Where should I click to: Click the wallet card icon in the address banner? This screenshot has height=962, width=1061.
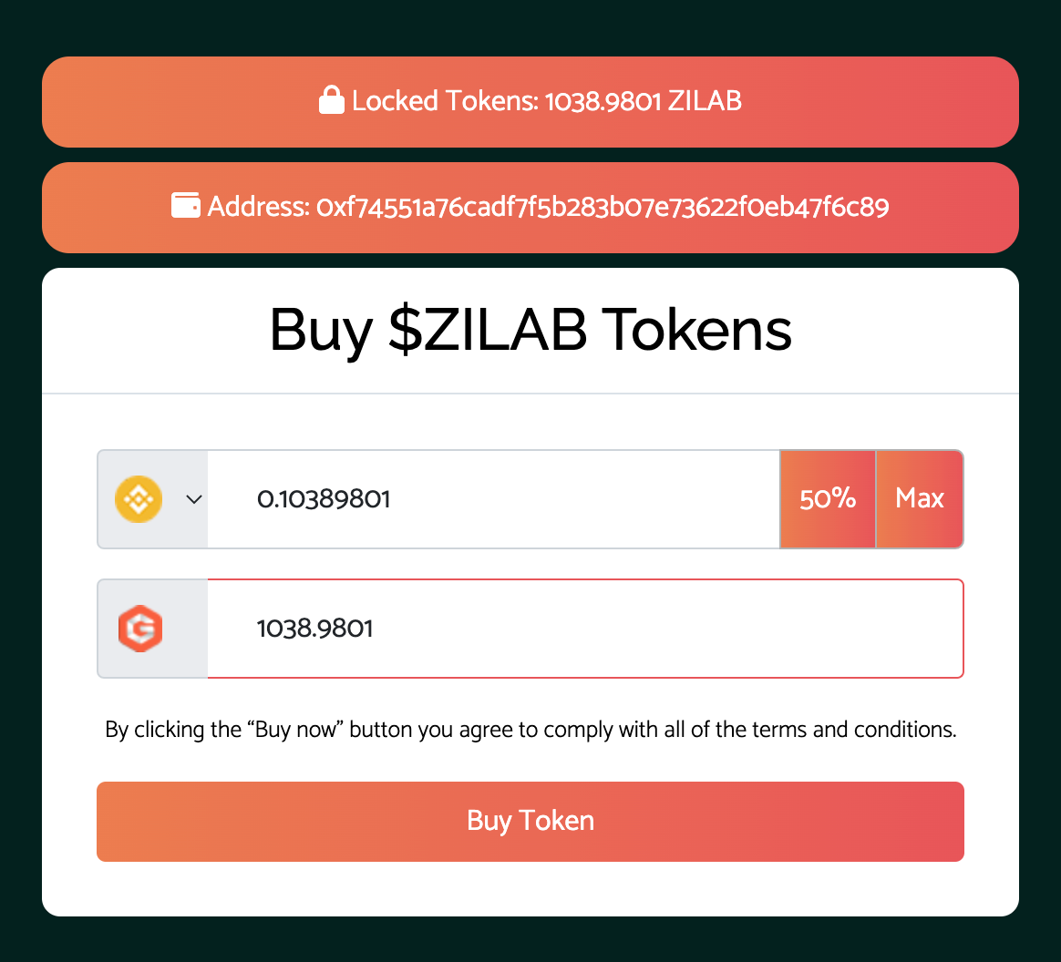(x=185, y=206)
